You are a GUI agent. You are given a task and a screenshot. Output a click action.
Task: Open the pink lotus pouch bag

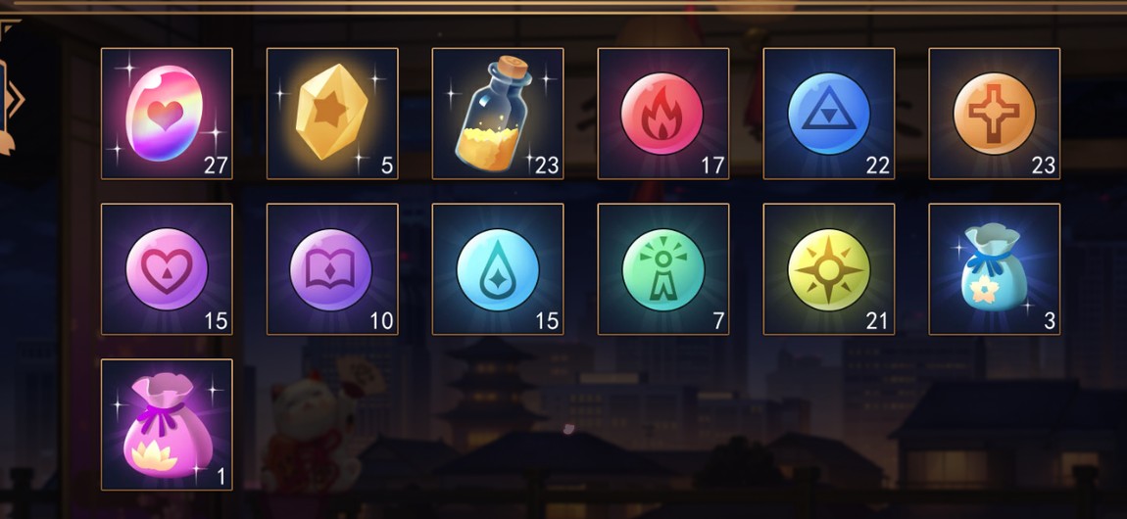[167, 425]
